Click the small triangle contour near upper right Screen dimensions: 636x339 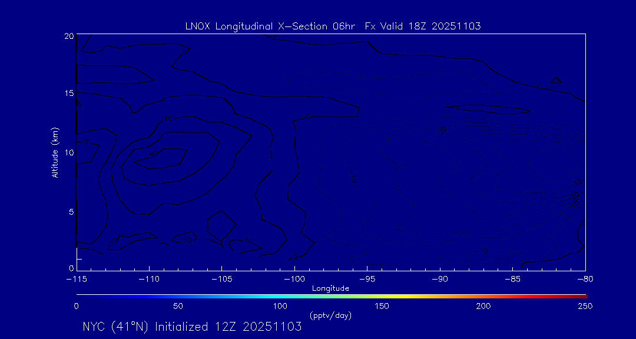[555, 81]
